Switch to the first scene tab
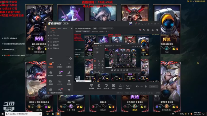 point(53,29)
